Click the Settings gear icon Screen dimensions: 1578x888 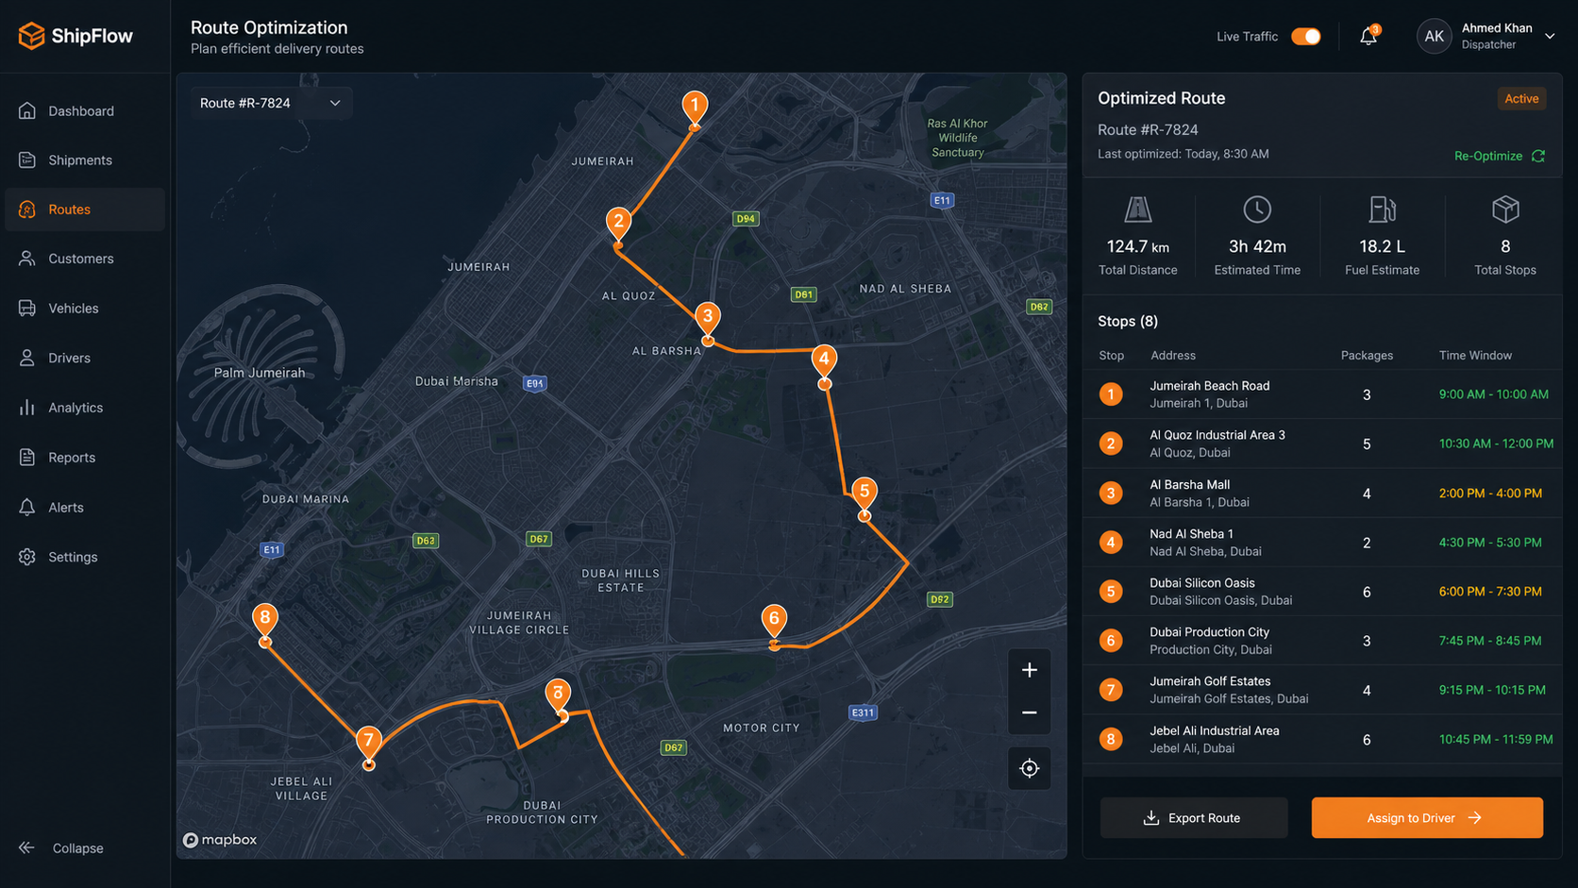(x=27, y=557)
